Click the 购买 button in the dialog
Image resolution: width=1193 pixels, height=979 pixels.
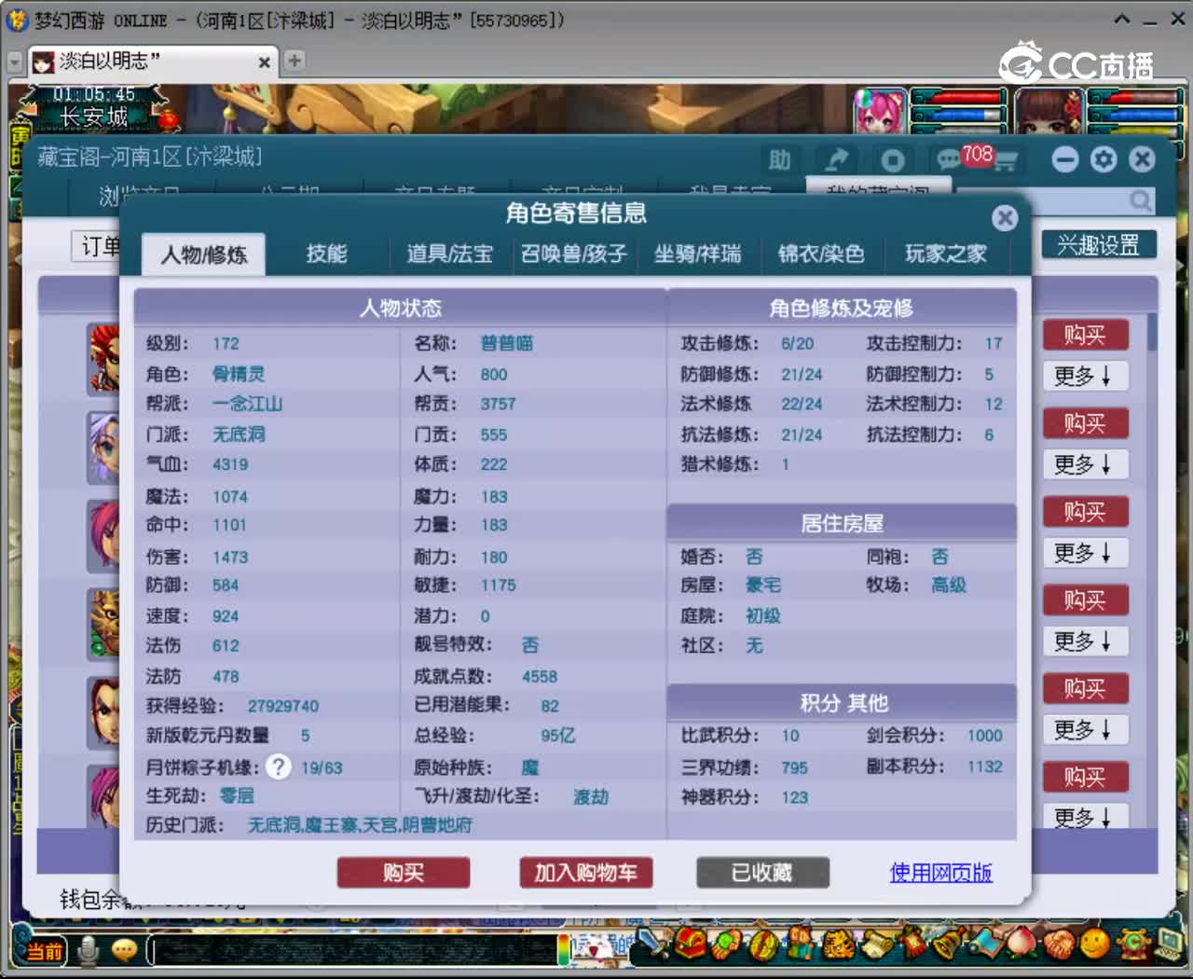pyautogui.click(x=404, y=873)
